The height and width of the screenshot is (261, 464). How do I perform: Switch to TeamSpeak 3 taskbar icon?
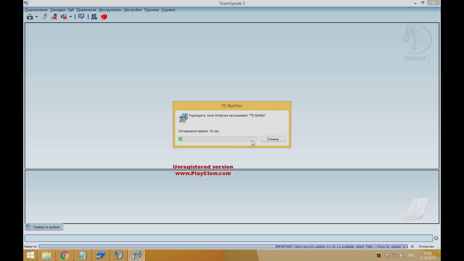click(x=119, y=256)
